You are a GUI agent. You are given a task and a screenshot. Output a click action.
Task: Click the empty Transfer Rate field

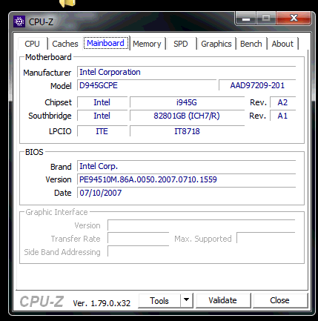[139, 239]
